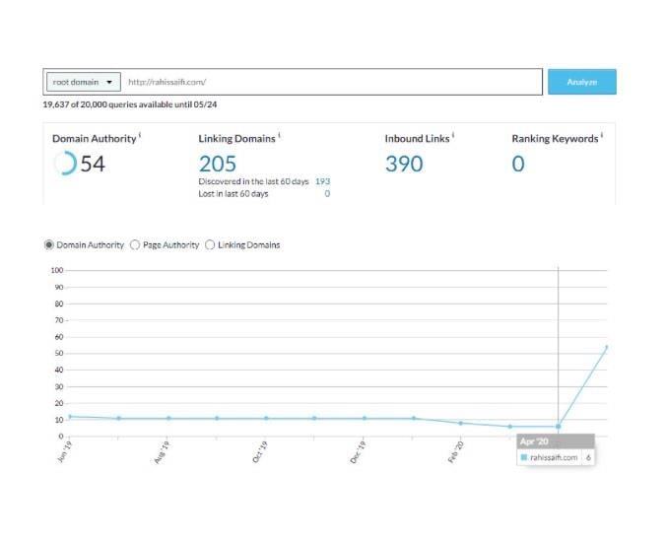This screenshot has width=666, height=543.
Task: Click the blue rahissaifi.com legend swatch in tooltip
Action: pyautogui.click(x=524, y=458)
